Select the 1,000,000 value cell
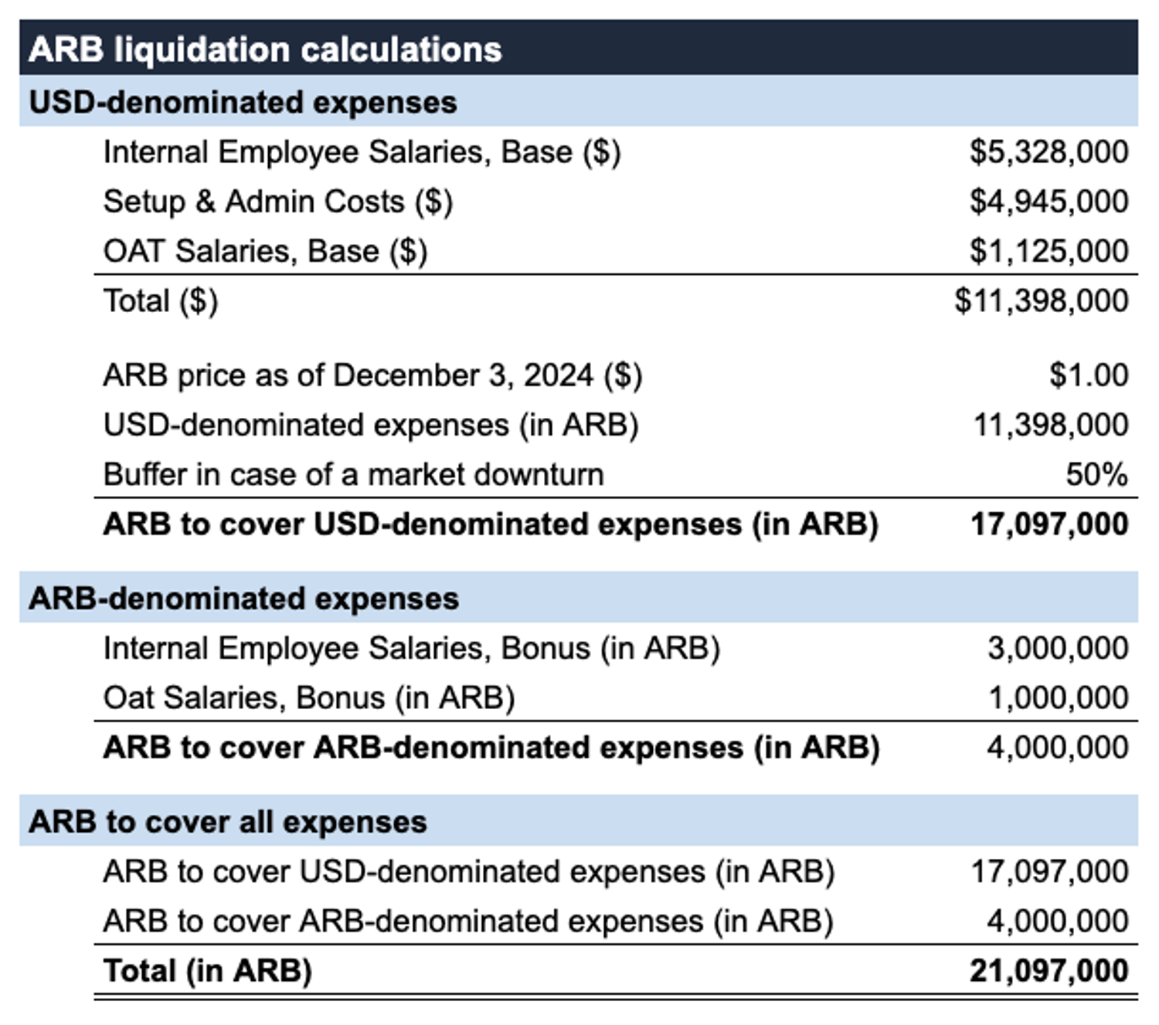The image size is (1159, 1025). (1057, 697)
